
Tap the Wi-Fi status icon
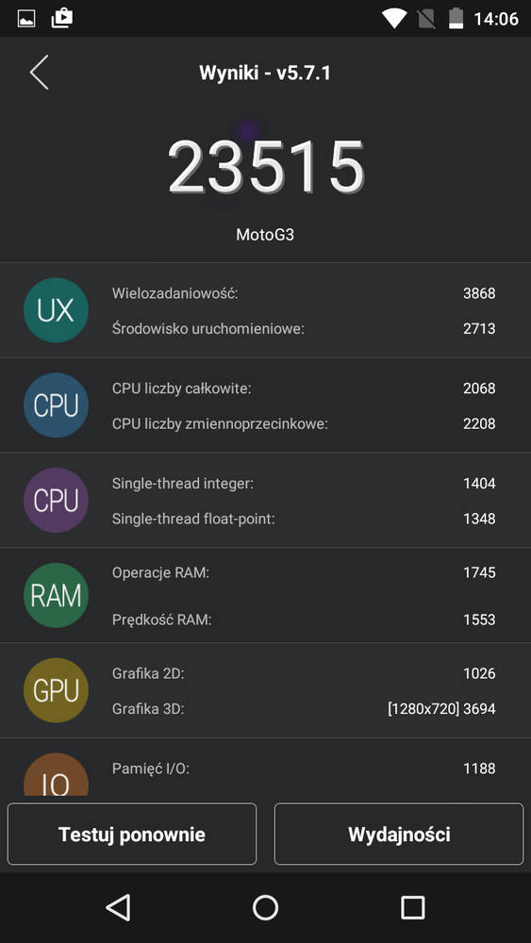coord(394,19)
